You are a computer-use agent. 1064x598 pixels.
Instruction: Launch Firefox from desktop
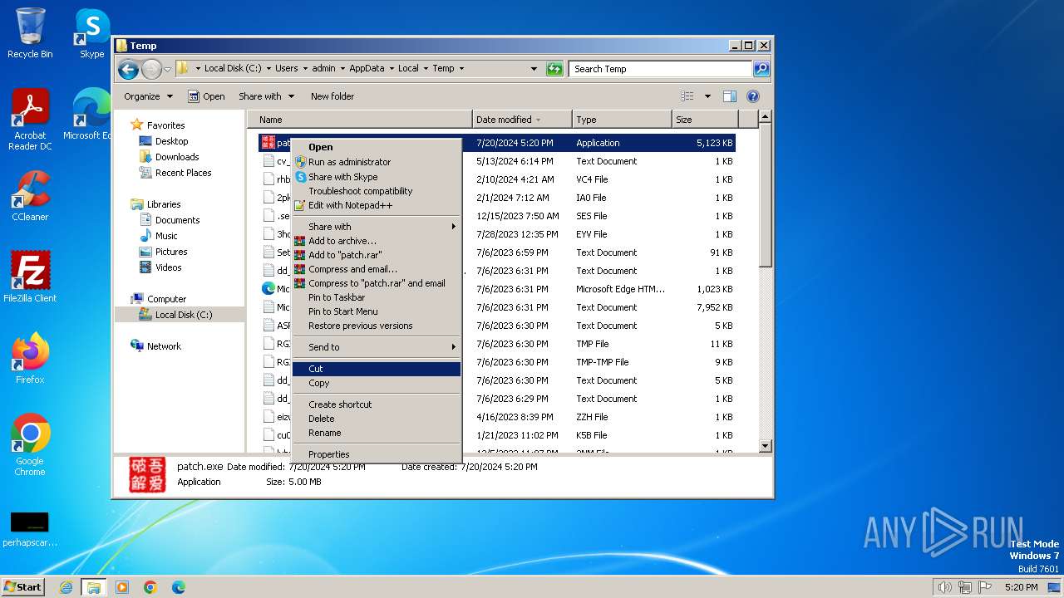(x=30, y=359)
